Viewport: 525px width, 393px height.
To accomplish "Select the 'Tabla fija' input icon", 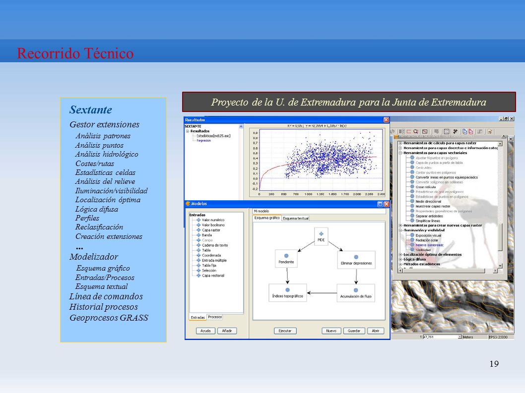I will coord(198,265).
